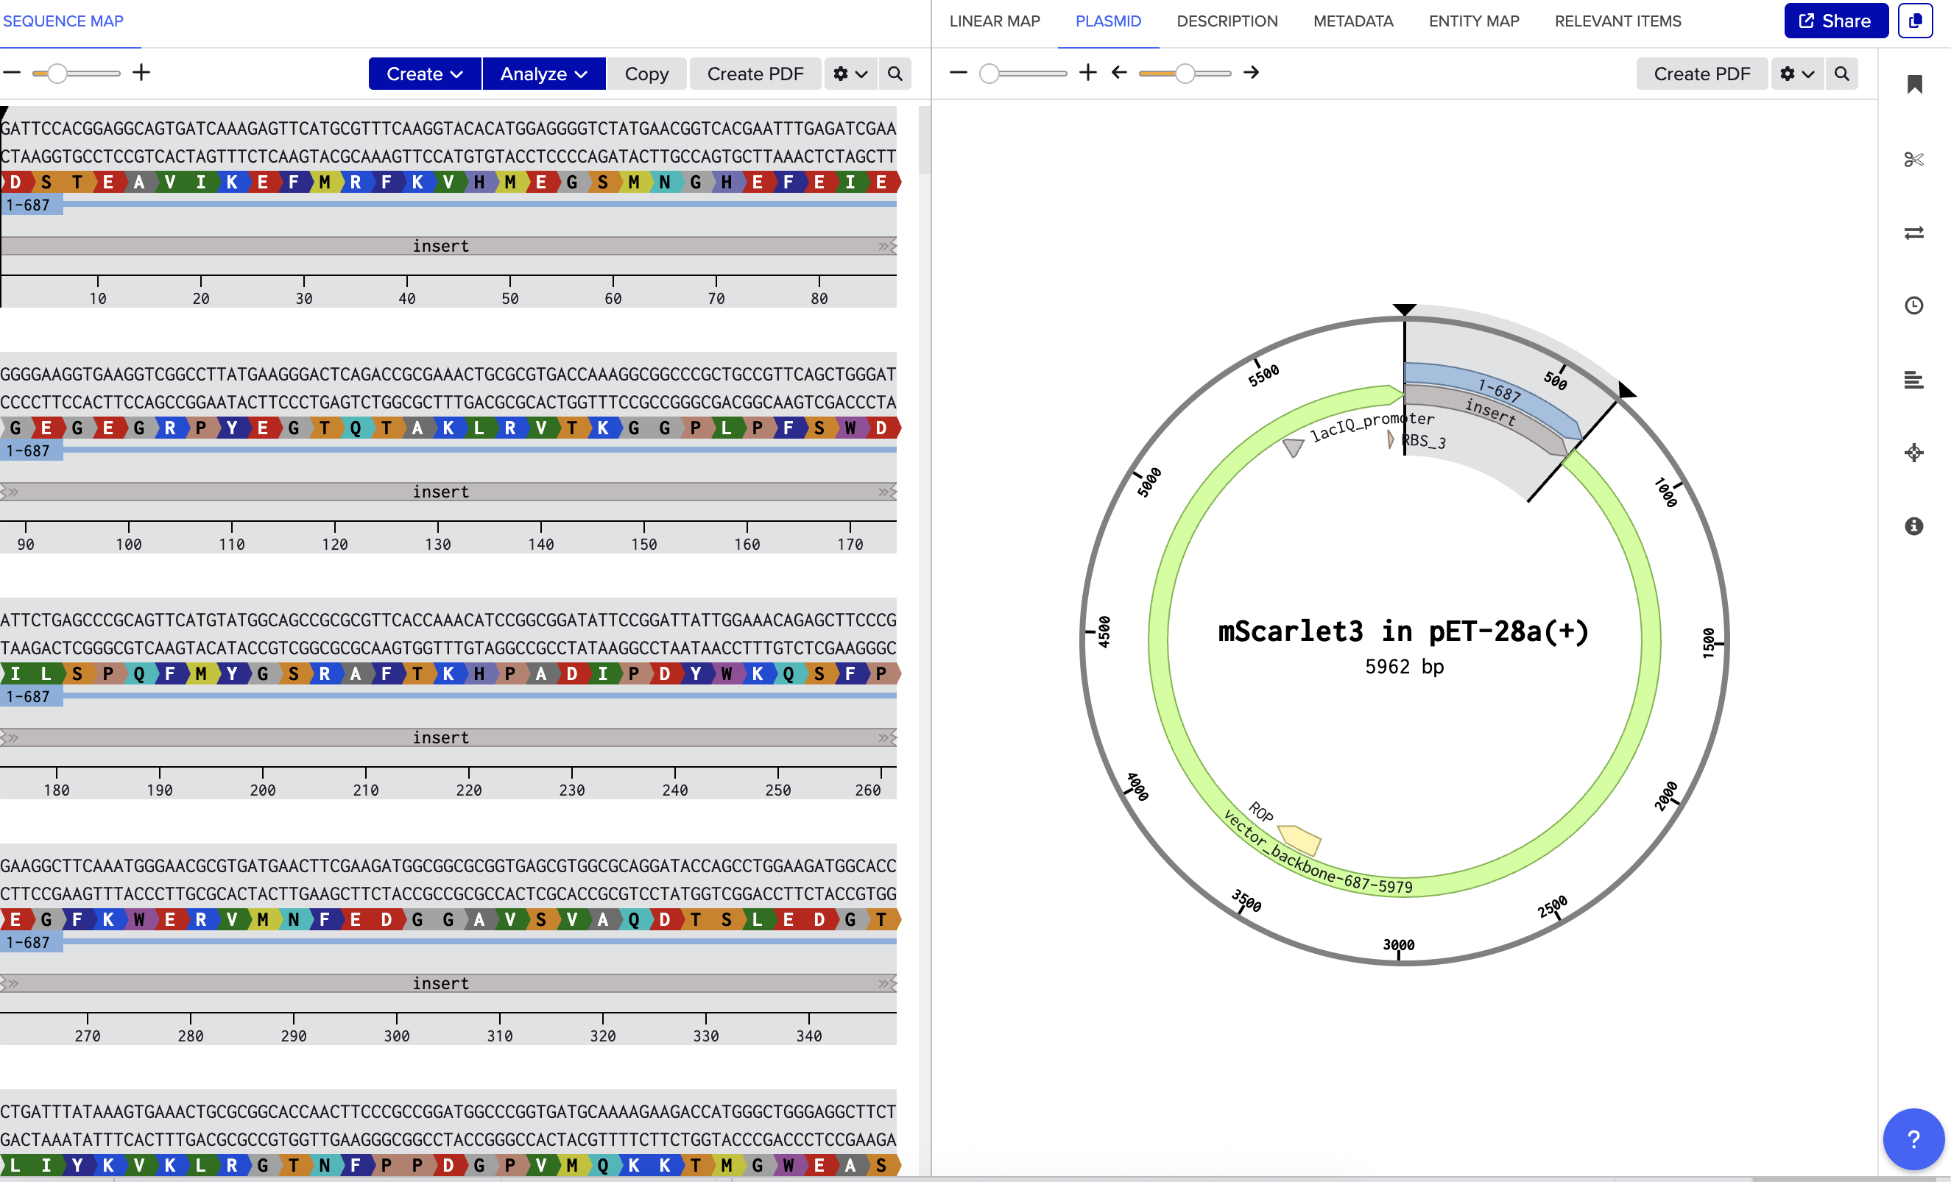Adjust the plasmid rotation slider
The width and height of the screenshot is (1951, 1182).
pyautogui.click(x=1184, y=74)
